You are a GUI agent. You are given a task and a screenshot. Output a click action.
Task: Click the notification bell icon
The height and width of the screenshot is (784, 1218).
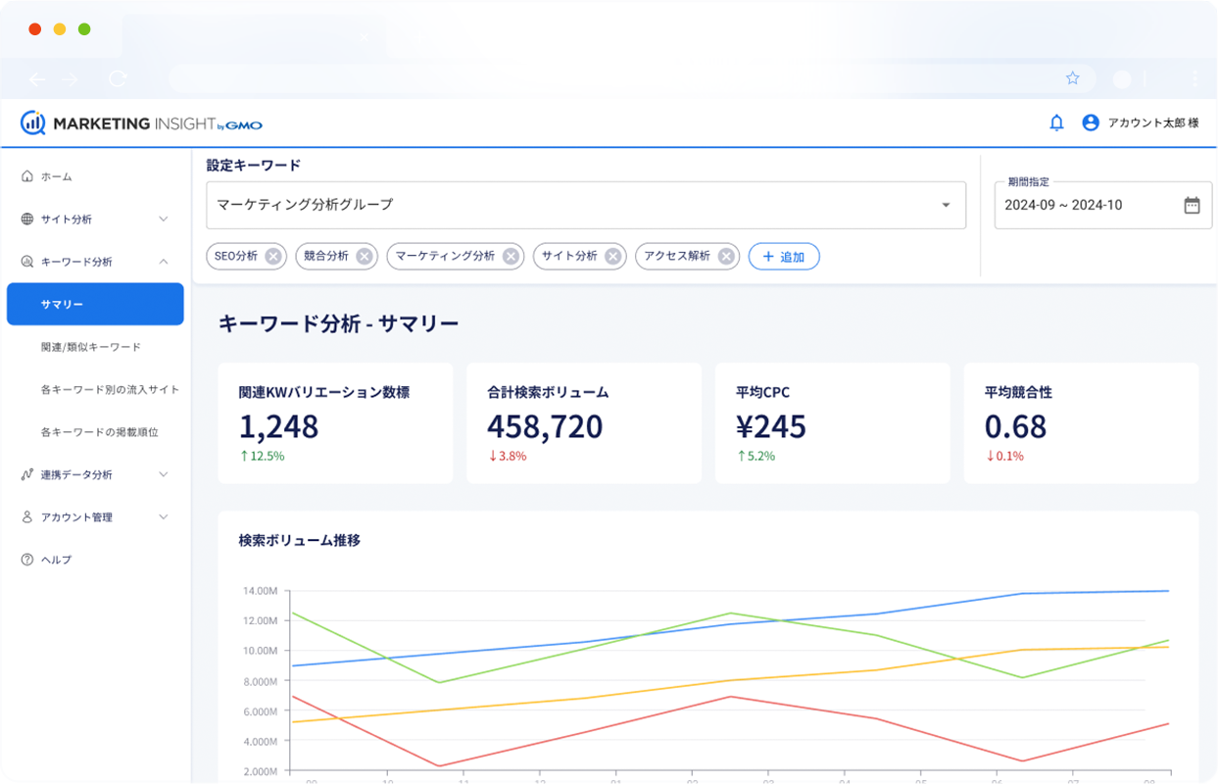pyautogui.click(x=1056, y=122)
